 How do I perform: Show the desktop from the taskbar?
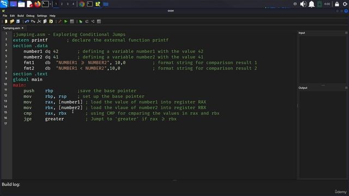click(13, 4)
